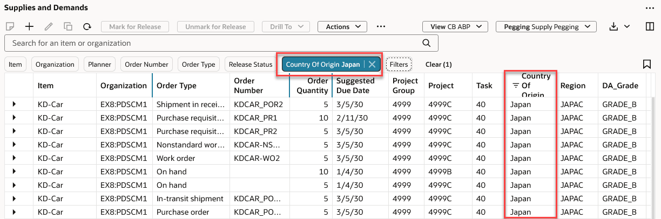This screenshot has width=661, height=219.
Task: Expand the KDCAR_PR2 purchase requisition row
Action: click(x=14, y=131)
